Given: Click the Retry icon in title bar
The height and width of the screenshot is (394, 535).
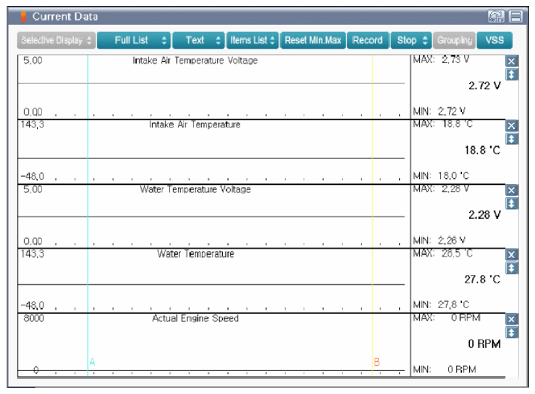Looking at the screenshot, I should point(496,16).
